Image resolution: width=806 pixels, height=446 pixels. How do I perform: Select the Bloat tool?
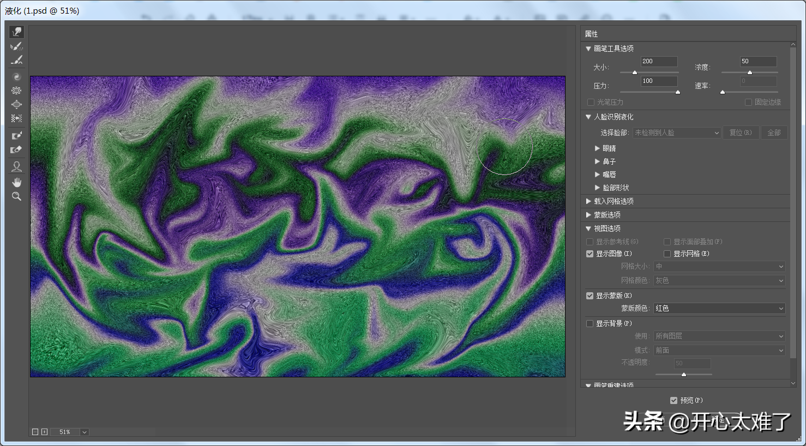click(16, 104)
